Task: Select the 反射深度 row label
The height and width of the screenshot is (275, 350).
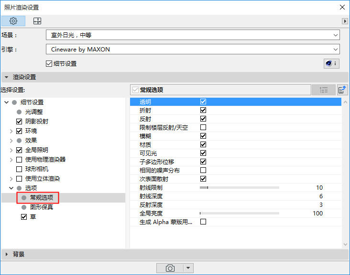Action: tap(151, 205)
